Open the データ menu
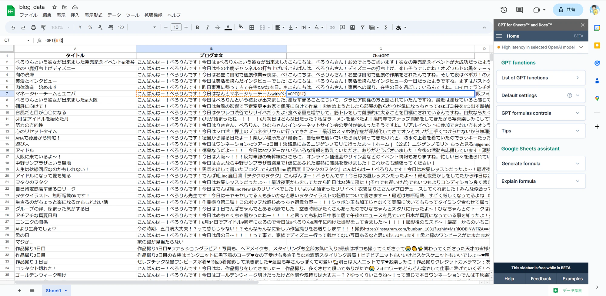This screenshot has height=296, width=606. pyautogui.click(x=114, y=15)
